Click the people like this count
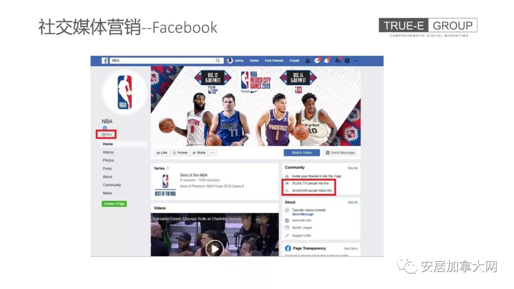This screenshot has height=289, width=514. [x=310, y=183]
